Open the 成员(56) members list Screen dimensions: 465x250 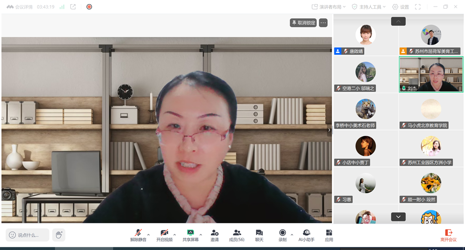pyautogui.click(x=237, y=235)
